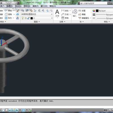This screenshot has height=113, width=113.
Task: Click the arrow left of search box
Action: click(x=79, y=3)
